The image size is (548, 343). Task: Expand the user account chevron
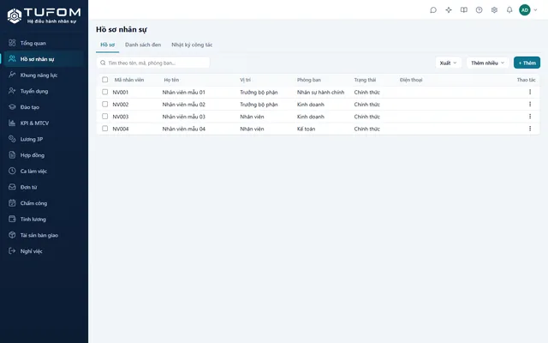pos(535,10)
